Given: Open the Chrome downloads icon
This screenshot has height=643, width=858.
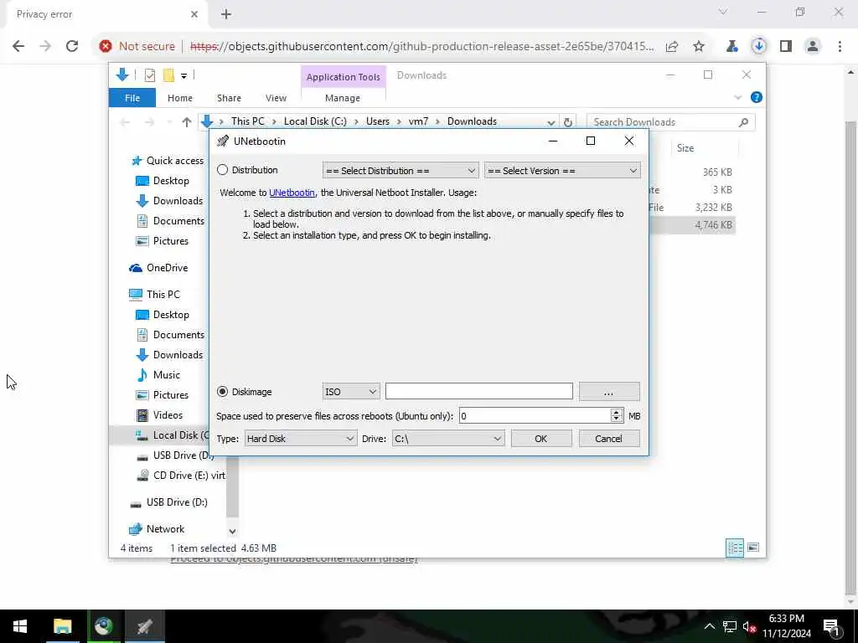Looking at the screenshot, I should pyautogui.click(x=759, y=47).
